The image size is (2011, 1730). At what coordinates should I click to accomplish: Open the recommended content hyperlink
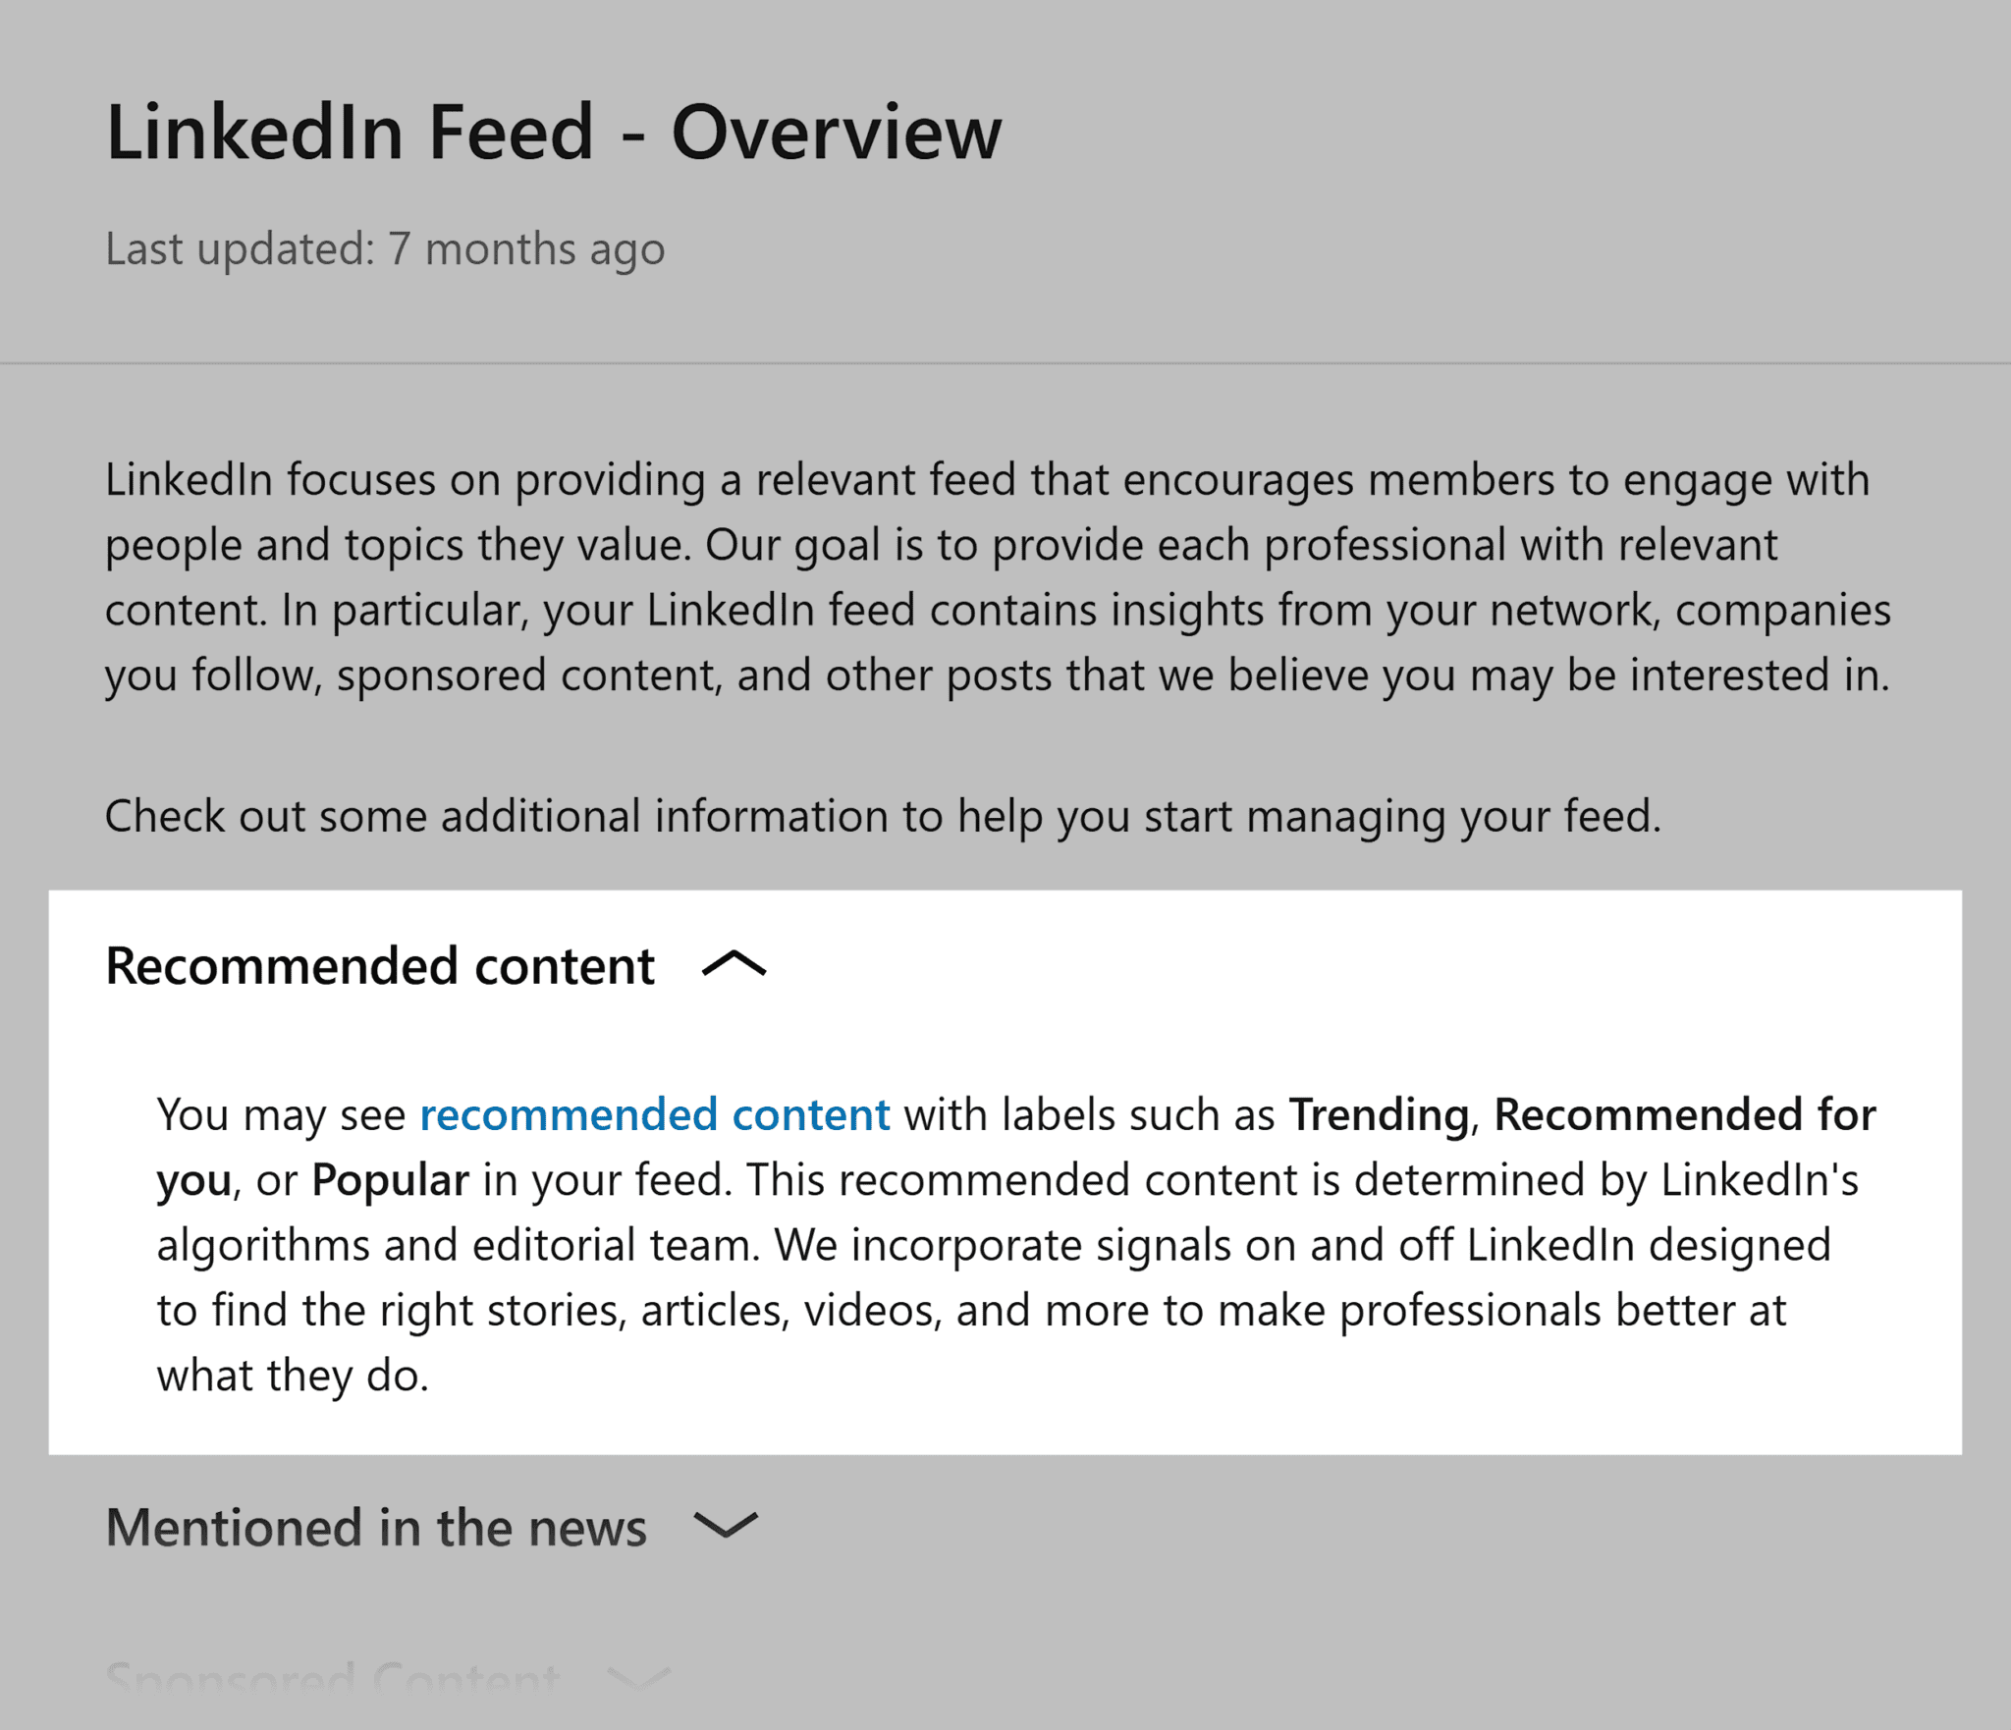click(x=654, y=1114)
